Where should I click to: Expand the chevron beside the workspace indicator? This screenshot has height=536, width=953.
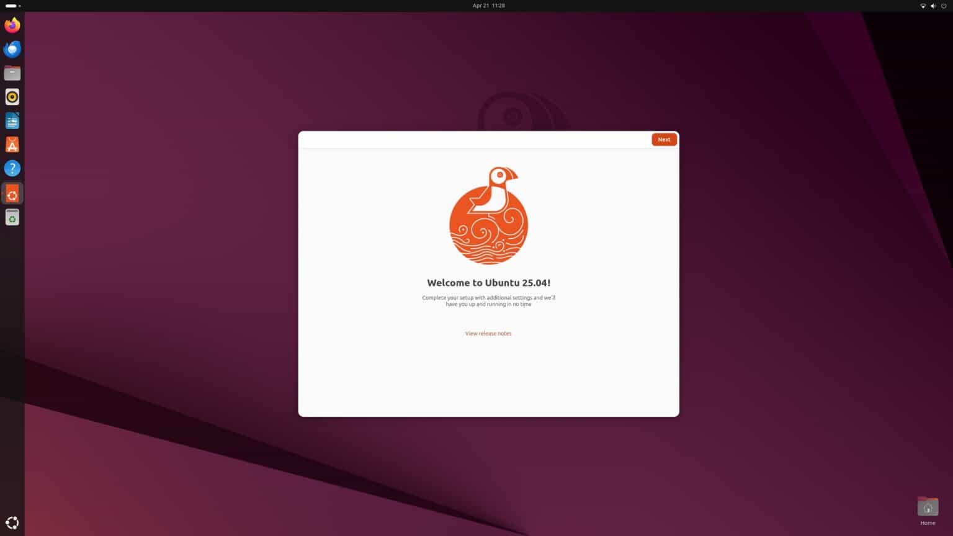click(x=19, y=6)
